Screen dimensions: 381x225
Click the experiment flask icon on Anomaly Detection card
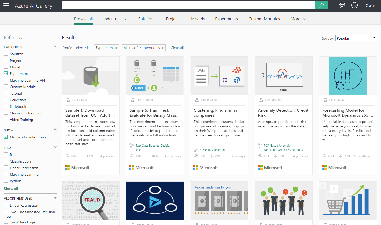(x=261, y=100)
